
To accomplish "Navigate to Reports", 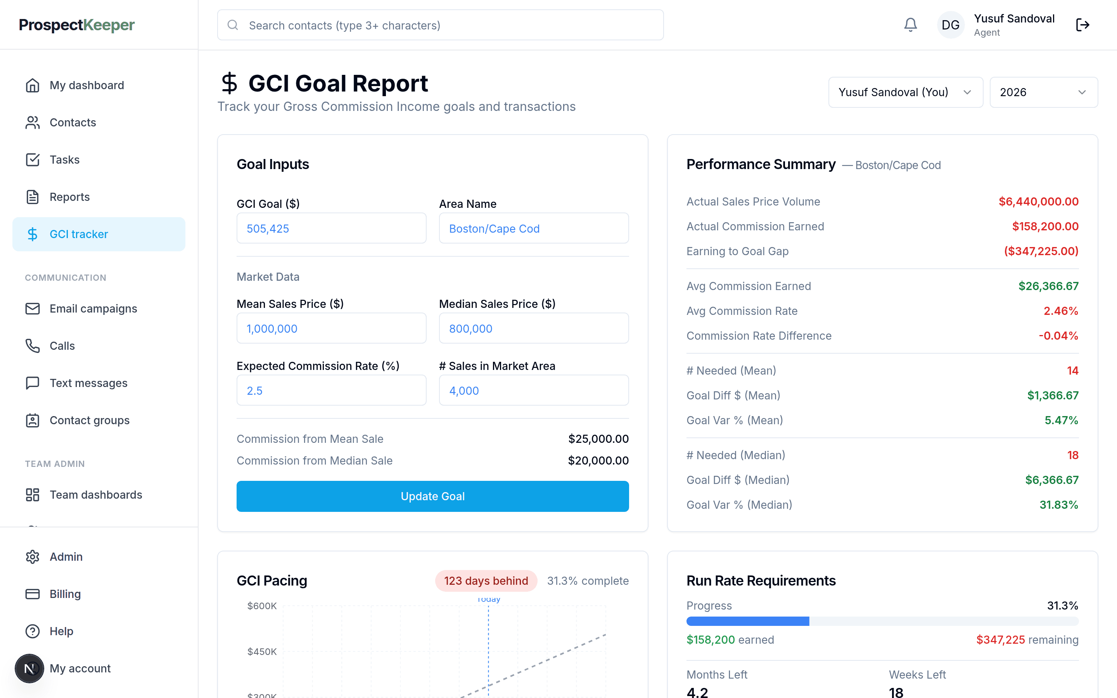I will pos(99,197).
